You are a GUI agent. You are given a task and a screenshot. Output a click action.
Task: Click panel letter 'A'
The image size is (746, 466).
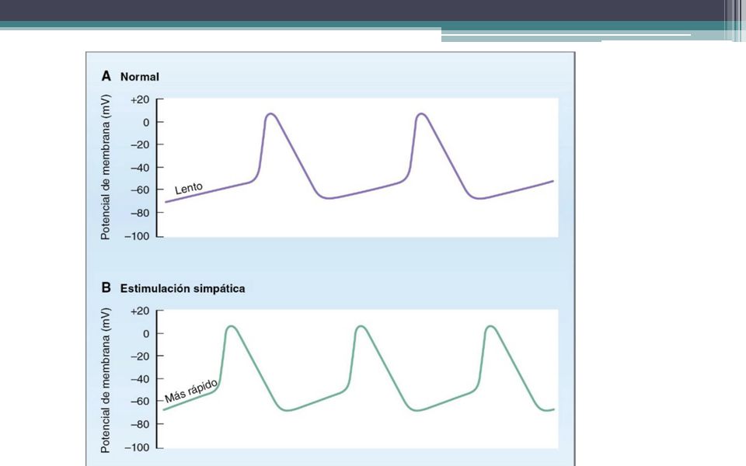(x=106, y=76)
